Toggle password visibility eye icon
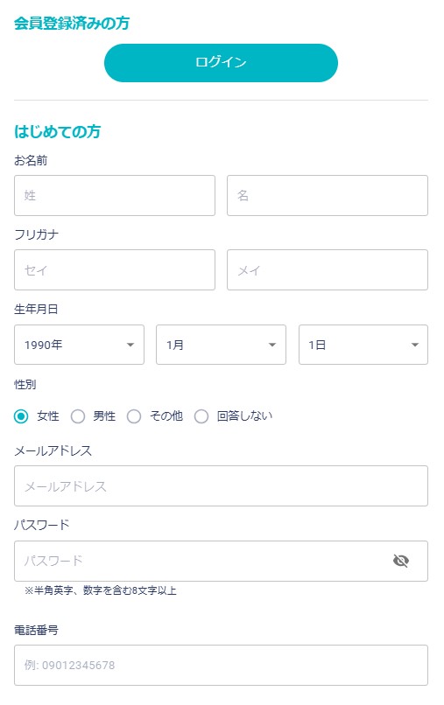The height and width of the screenshot is (705, 444). [400, 561]
